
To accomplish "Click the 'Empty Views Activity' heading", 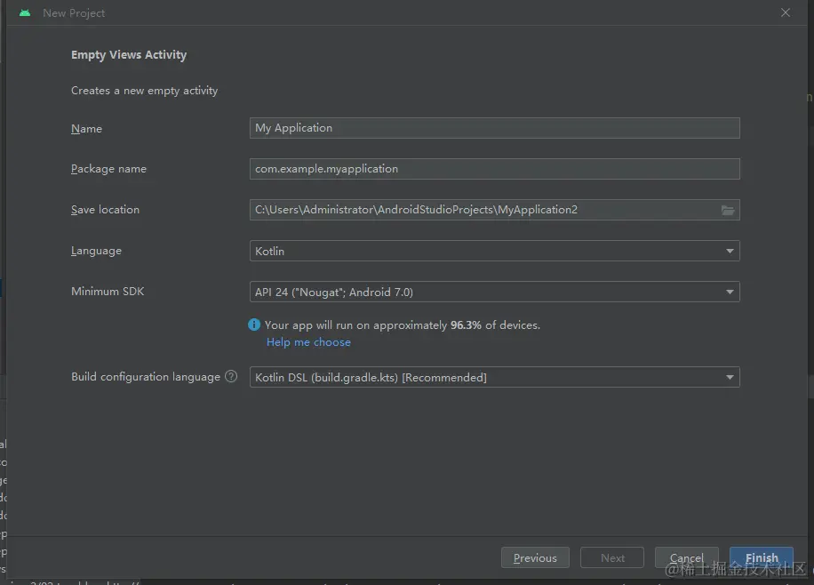I will coord(129,55).
